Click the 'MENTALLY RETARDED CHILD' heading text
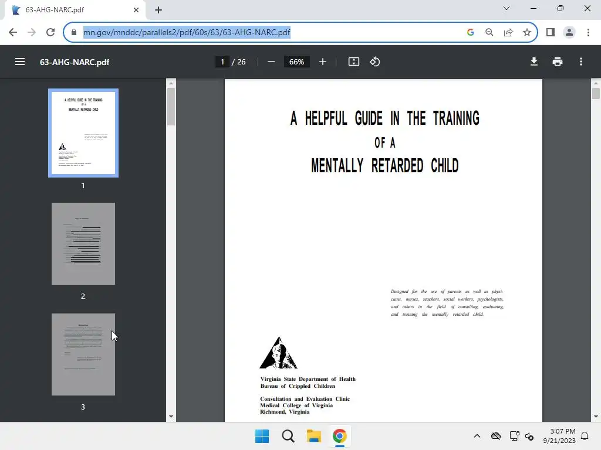The height and width of the screenshot is (450, 601). coord(385,166)
